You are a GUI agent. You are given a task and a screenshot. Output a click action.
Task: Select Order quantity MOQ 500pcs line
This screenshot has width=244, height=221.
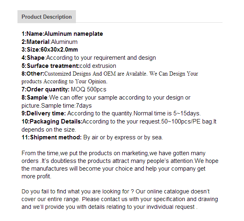click(64, 89)
